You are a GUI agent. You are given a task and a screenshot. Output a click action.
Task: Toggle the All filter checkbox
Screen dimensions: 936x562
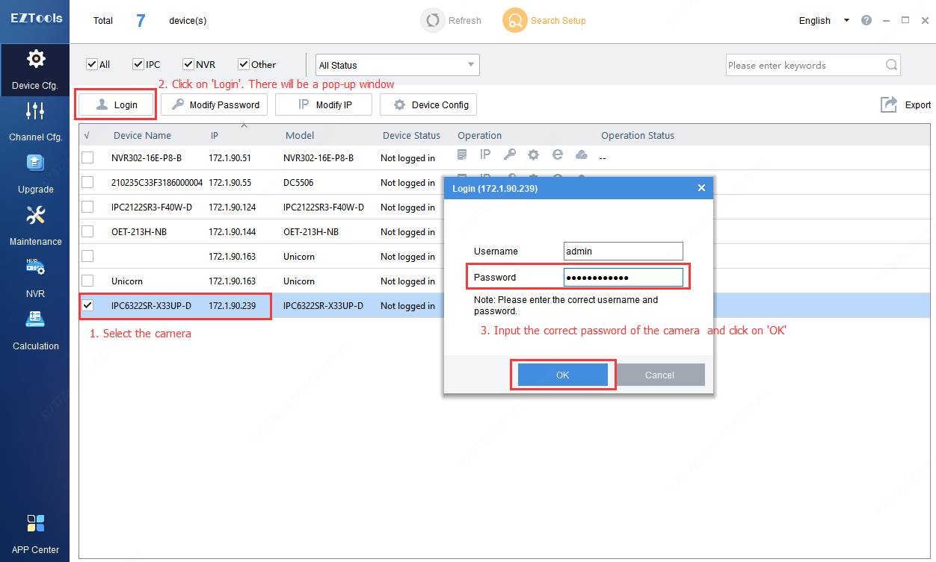pos(91,64)
